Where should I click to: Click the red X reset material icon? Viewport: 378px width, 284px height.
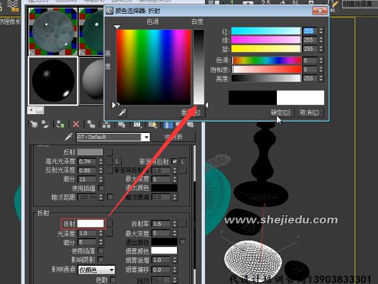click(76, 124)
